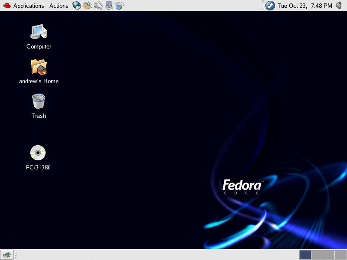347x260 pixels.
Task: Switch to the first workspace
Action: pos(305,255)
